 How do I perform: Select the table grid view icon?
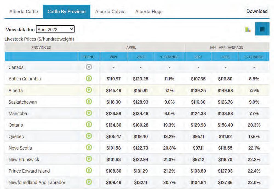click(x=262, y=29)
